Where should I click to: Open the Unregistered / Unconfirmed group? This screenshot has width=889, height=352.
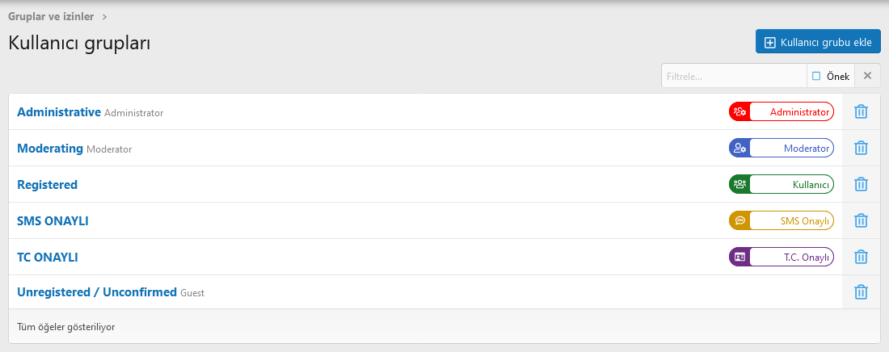point(97,292)
